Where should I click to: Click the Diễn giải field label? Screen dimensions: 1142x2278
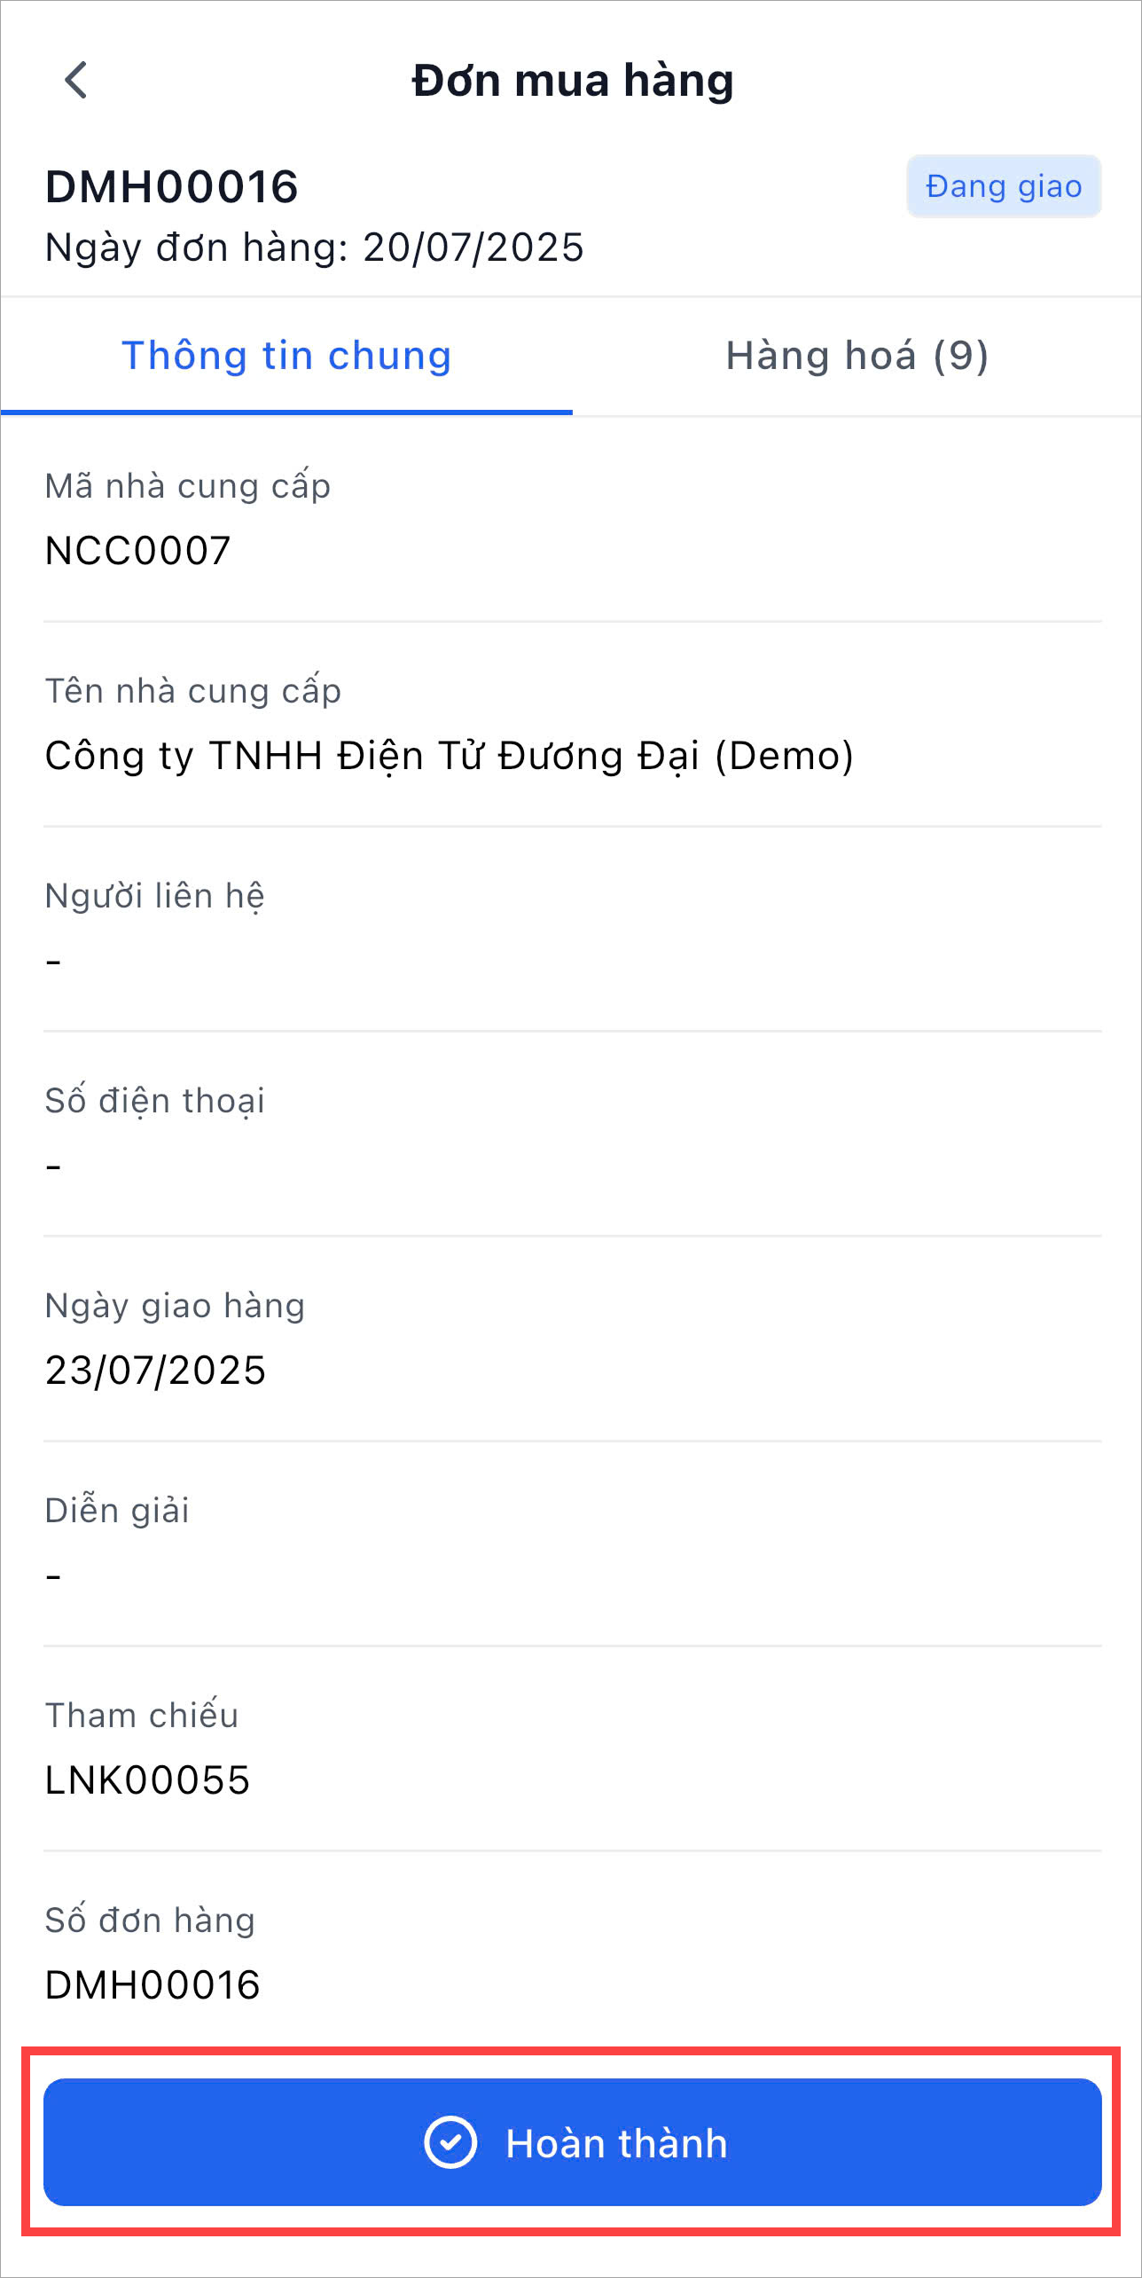pyautogui.click(x=117, y=1511)
